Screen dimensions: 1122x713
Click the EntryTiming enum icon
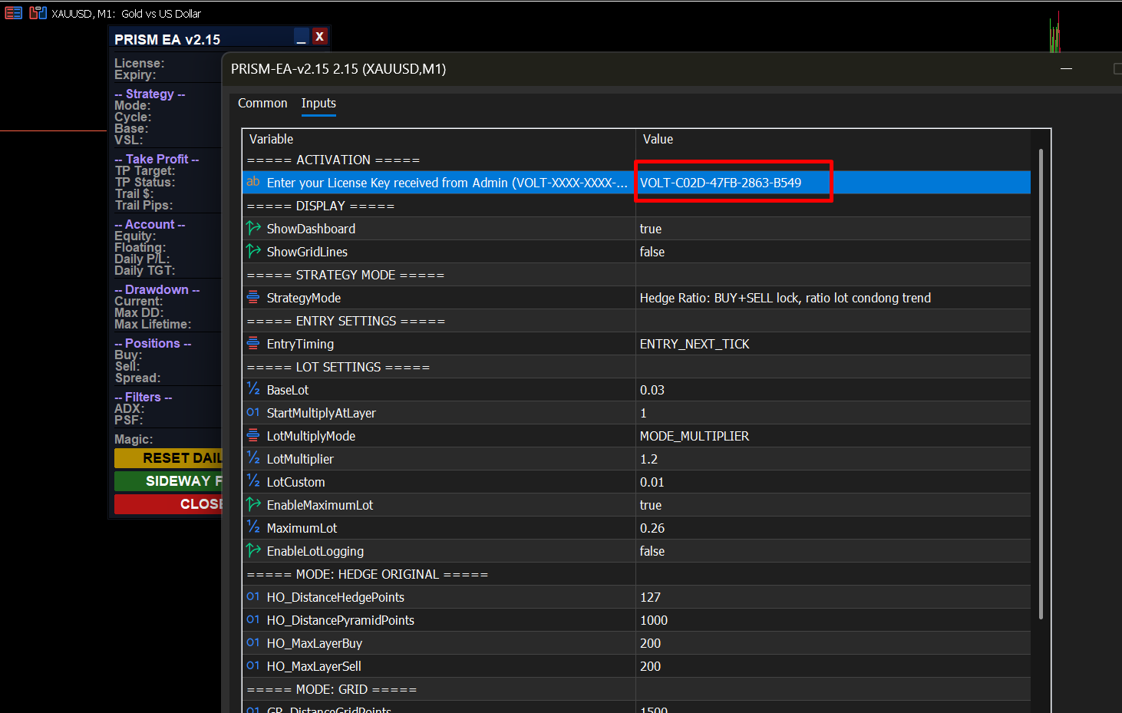(253, 343)
